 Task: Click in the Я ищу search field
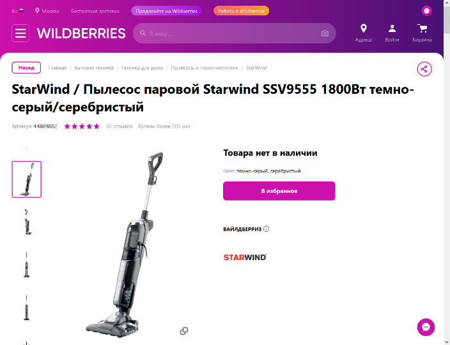234,33
